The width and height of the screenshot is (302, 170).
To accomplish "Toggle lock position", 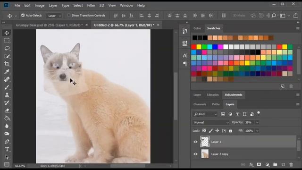I will [217, 131].
